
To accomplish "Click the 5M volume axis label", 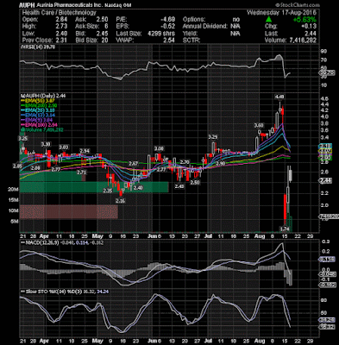I will 15,222.
